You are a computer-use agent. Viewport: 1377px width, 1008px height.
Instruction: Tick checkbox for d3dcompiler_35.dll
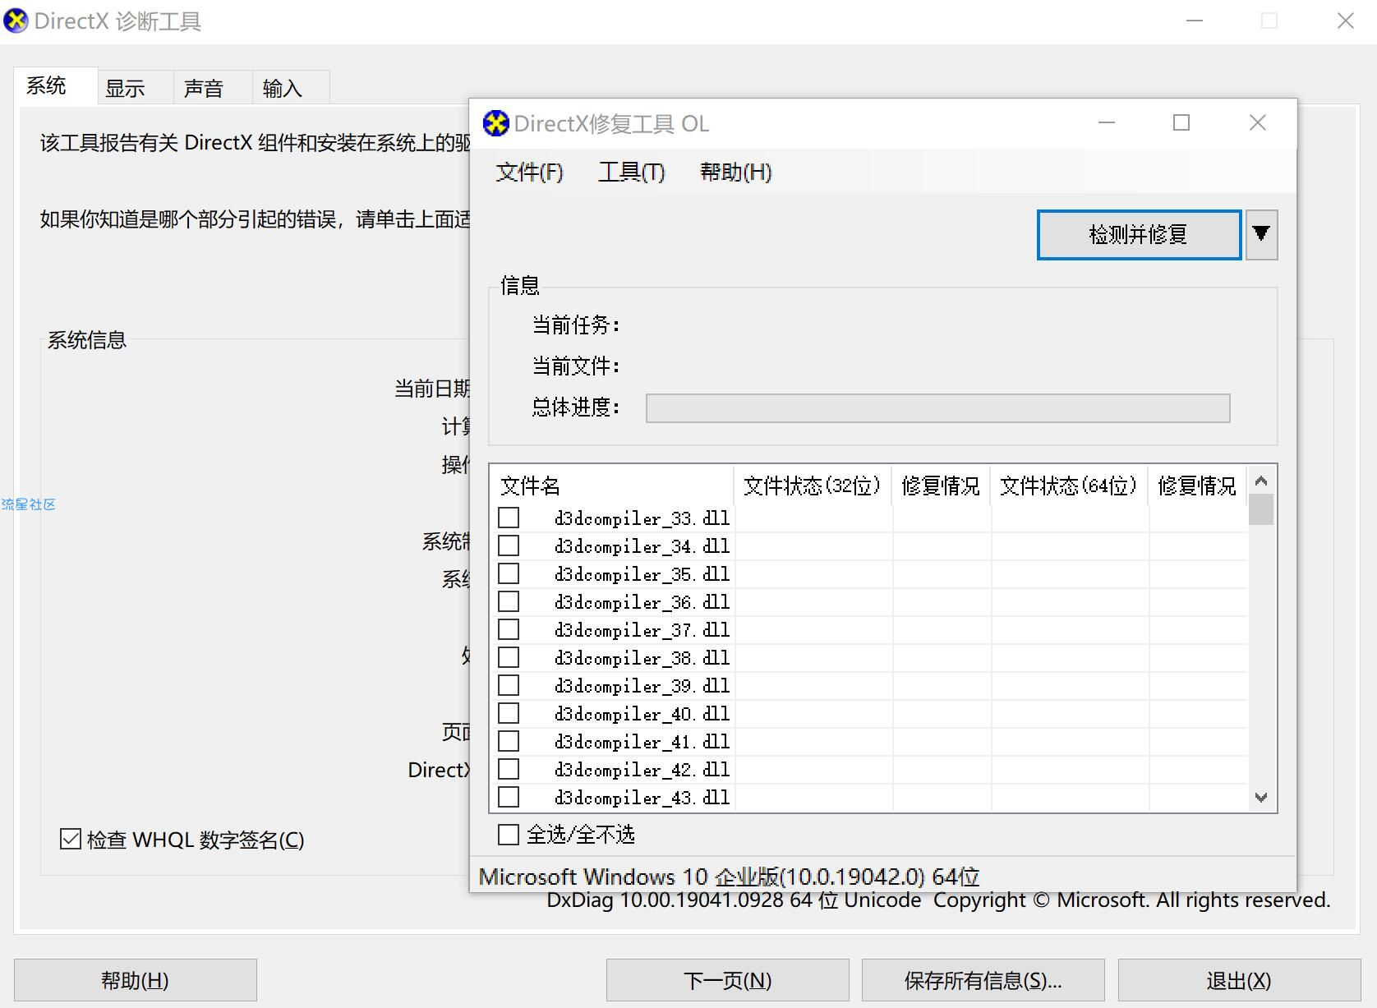tap(509, 573)
